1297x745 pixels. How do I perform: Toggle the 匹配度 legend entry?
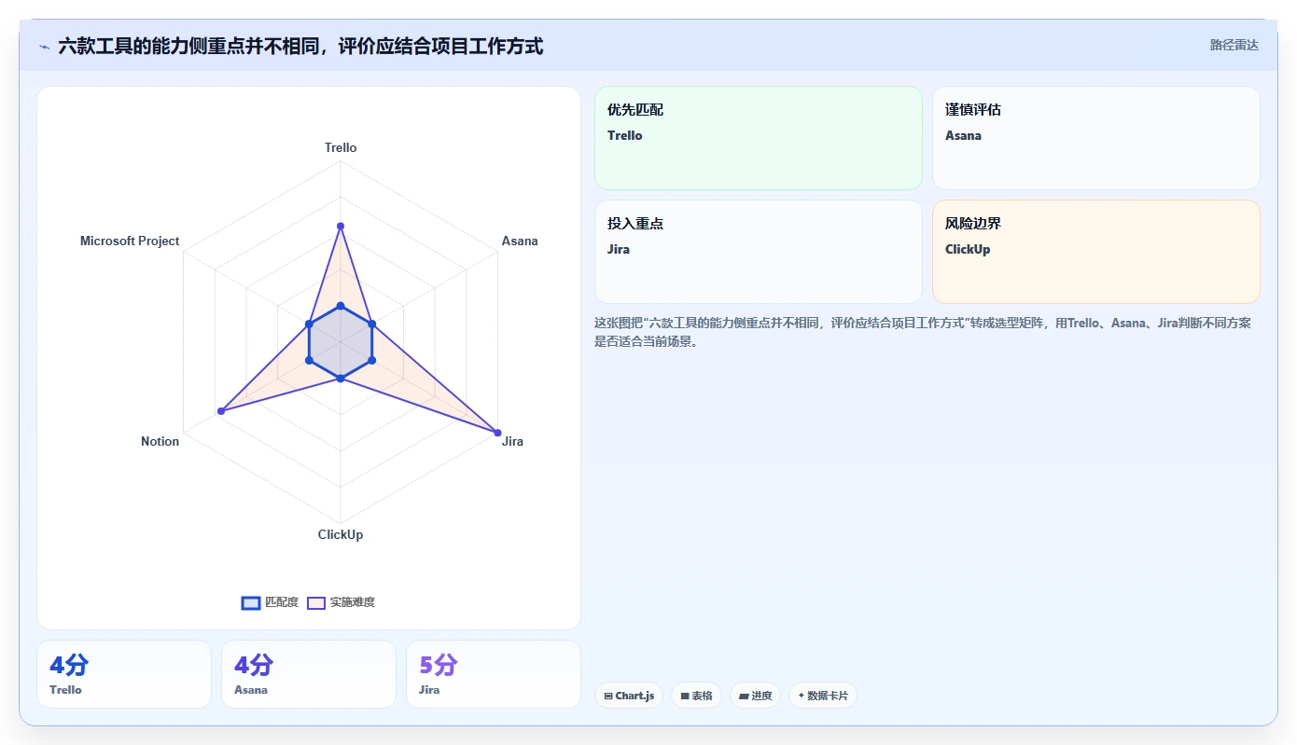pyautogui.click(x=270, y=602)
